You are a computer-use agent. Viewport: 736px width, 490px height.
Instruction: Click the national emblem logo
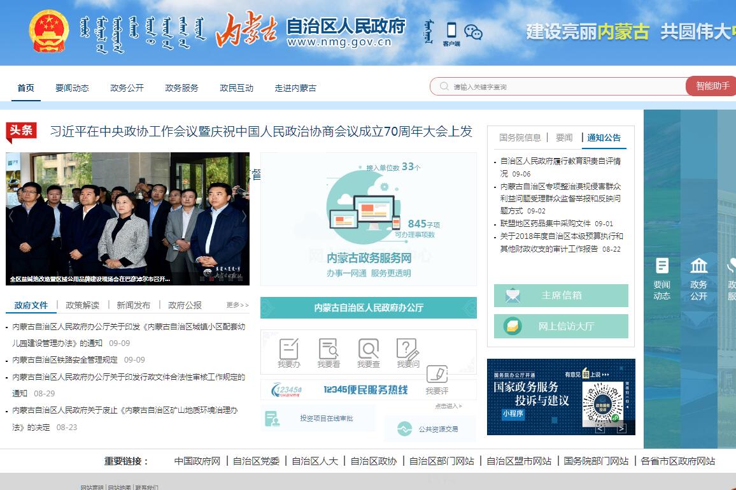[49, 31]
